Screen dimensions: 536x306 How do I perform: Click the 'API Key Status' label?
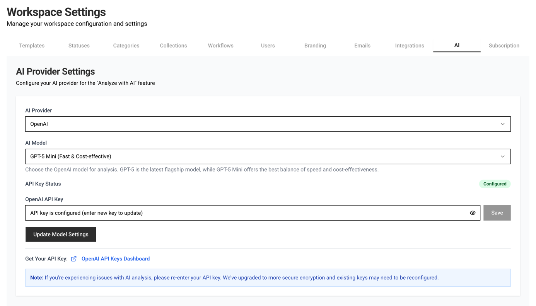43,184
